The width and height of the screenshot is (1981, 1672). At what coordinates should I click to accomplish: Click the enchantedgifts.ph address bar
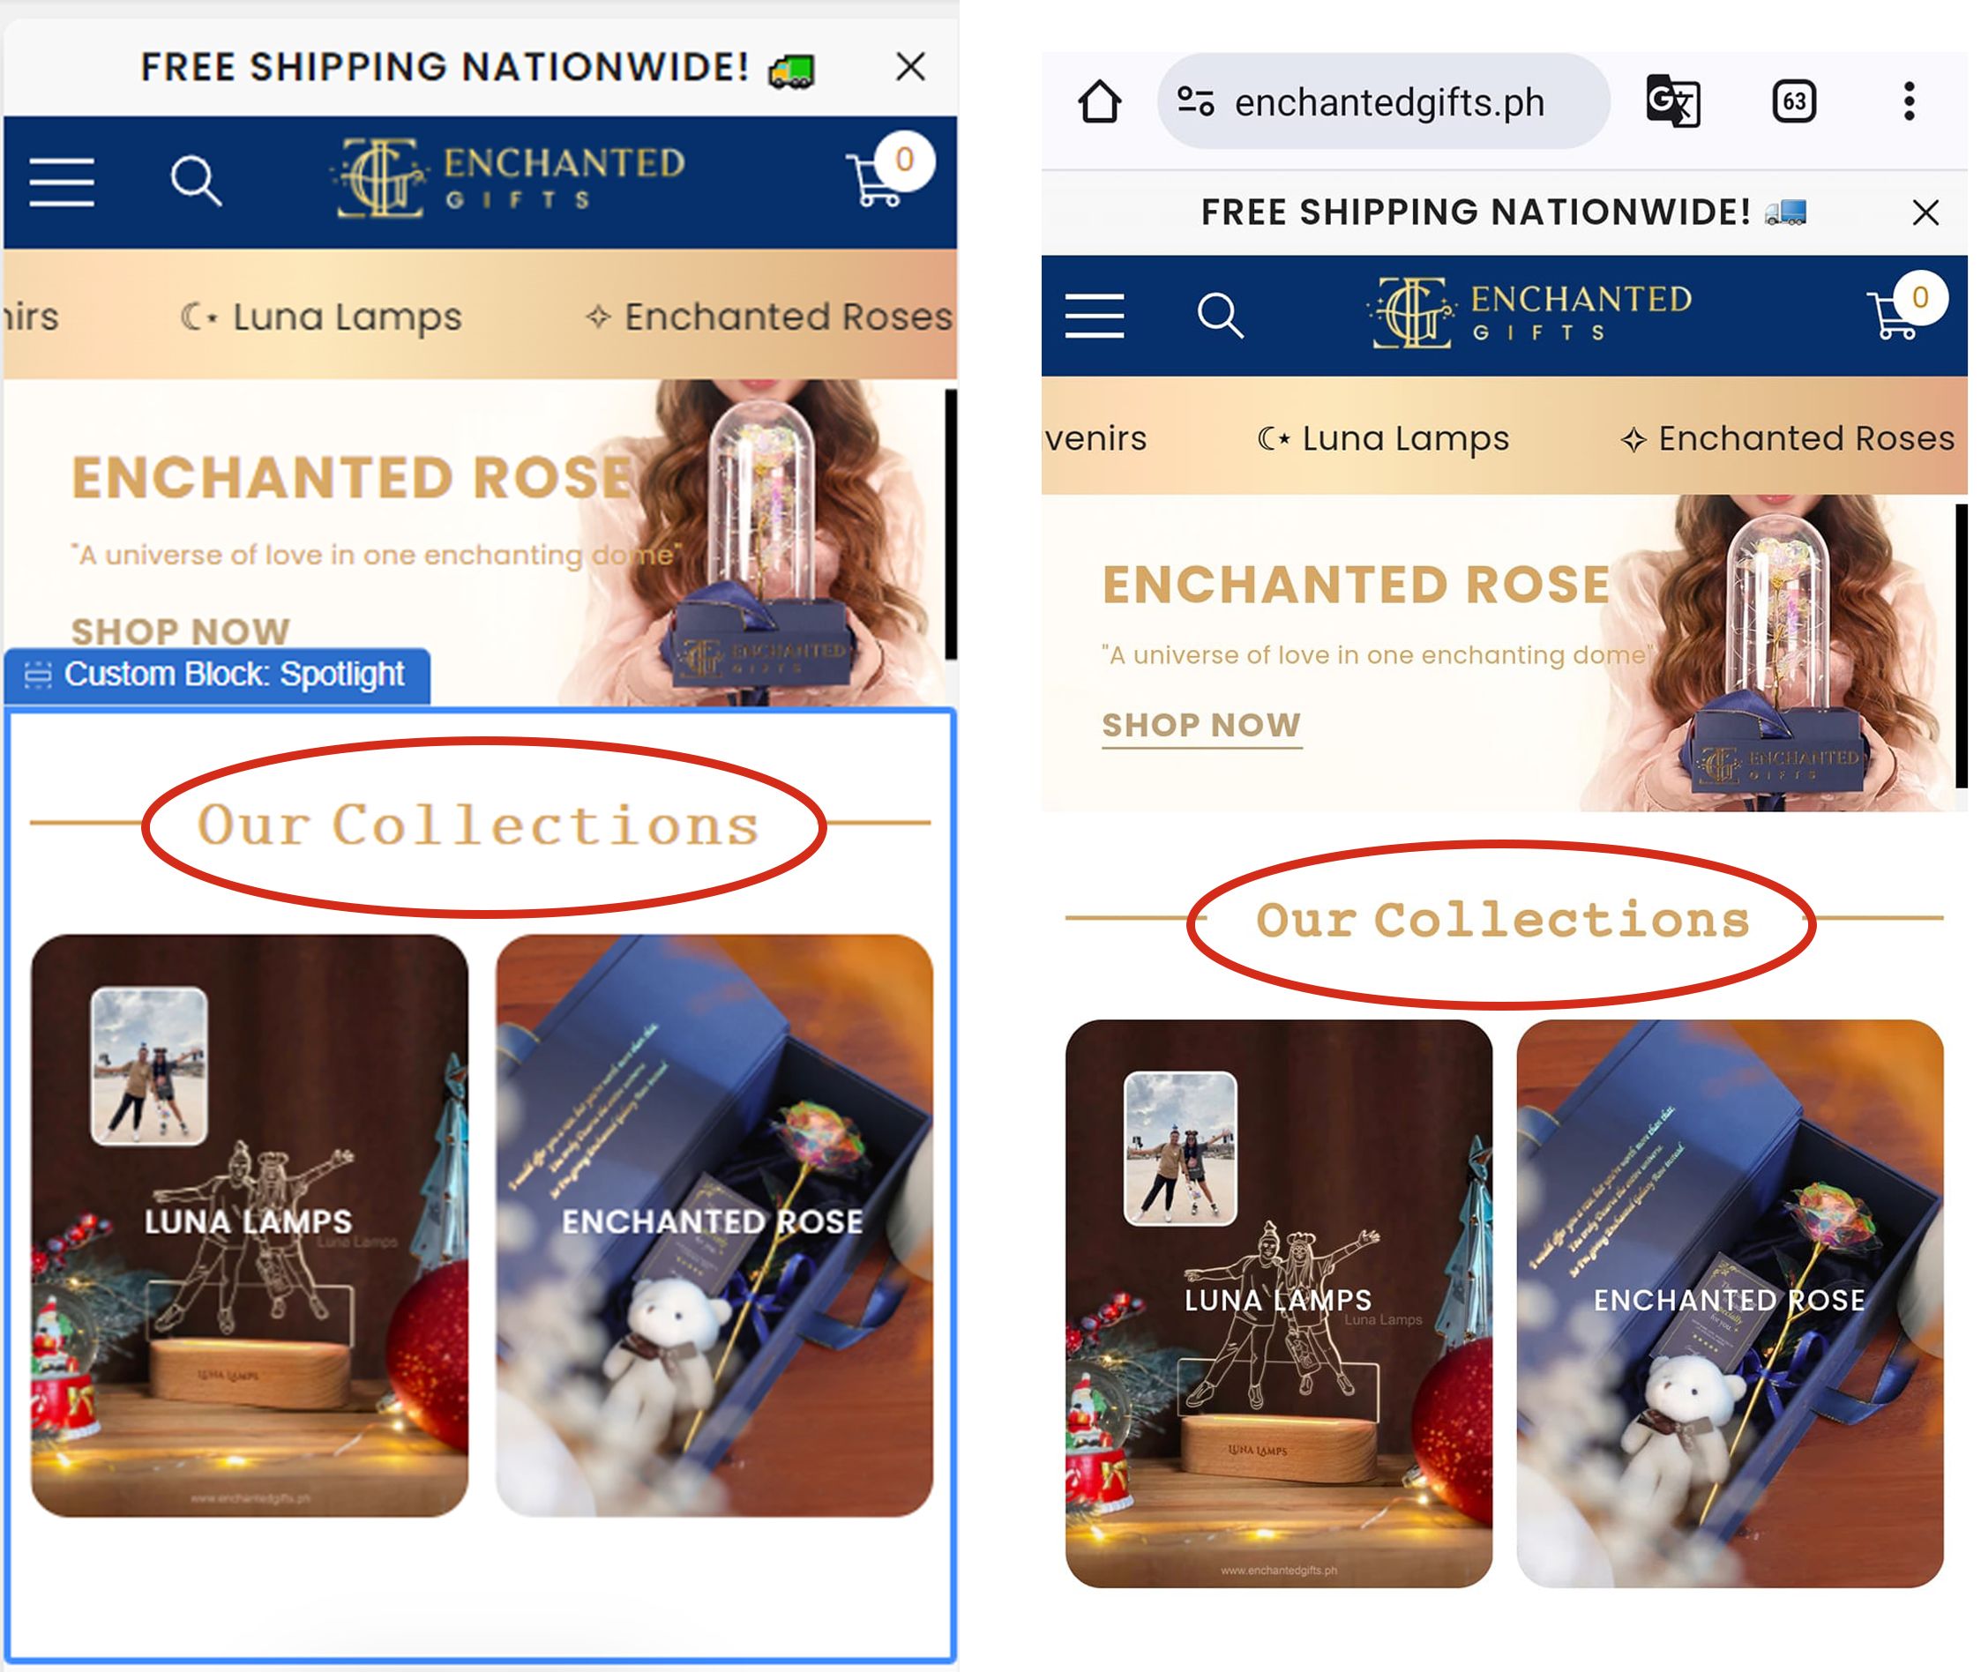1383,101
